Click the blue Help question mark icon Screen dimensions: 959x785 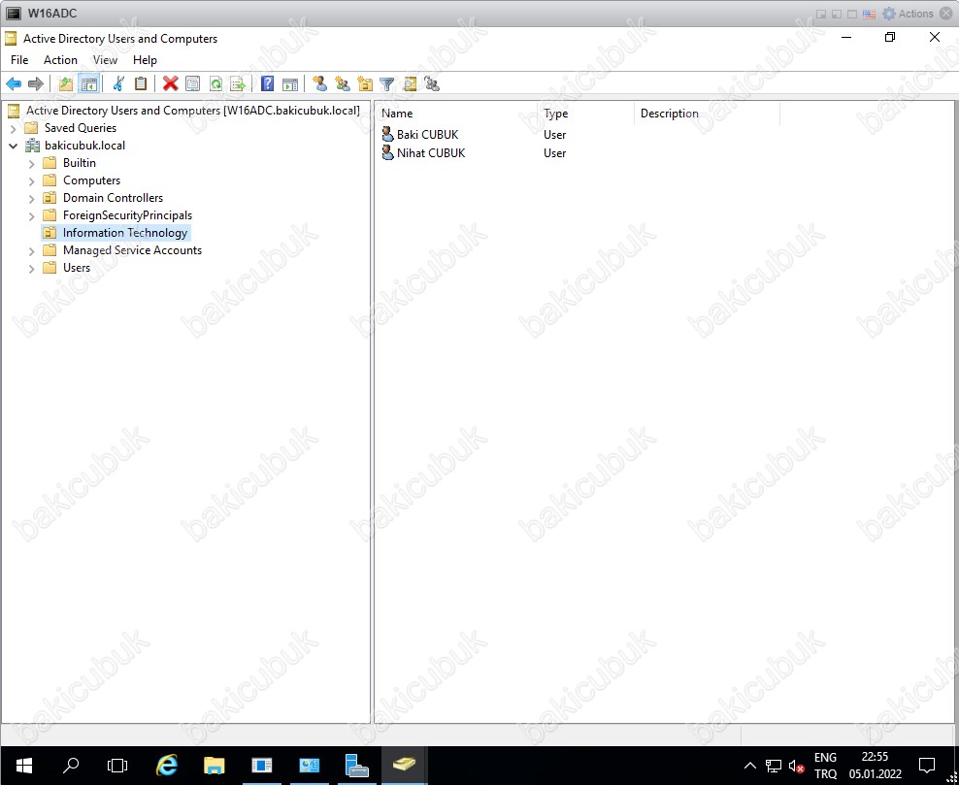267,83
